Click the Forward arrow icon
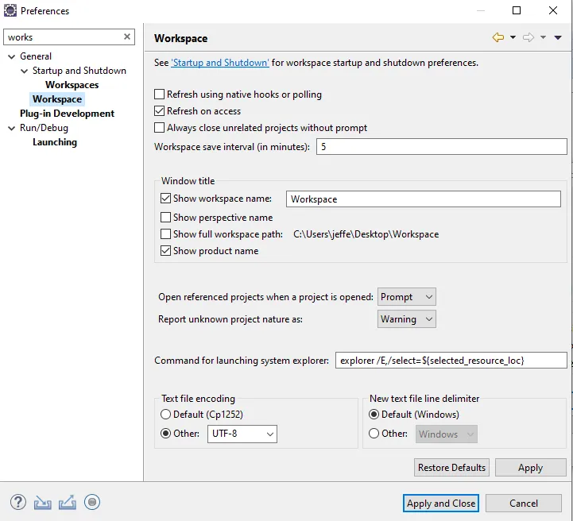The height and width of the screenshot is (521, 573). coord(528,37)
